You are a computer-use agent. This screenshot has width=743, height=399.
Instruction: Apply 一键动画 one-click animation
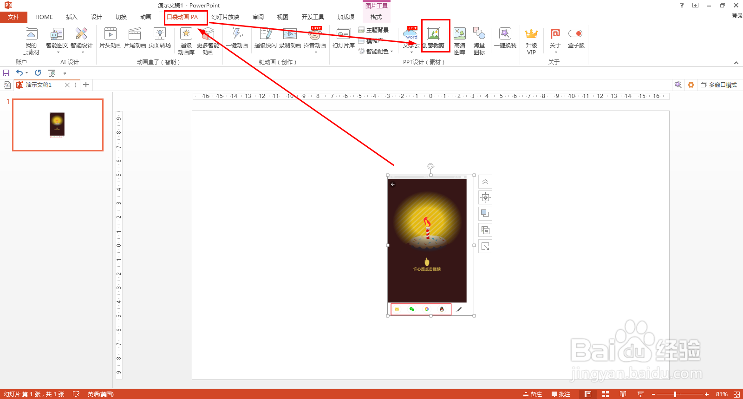pos(237,38)
